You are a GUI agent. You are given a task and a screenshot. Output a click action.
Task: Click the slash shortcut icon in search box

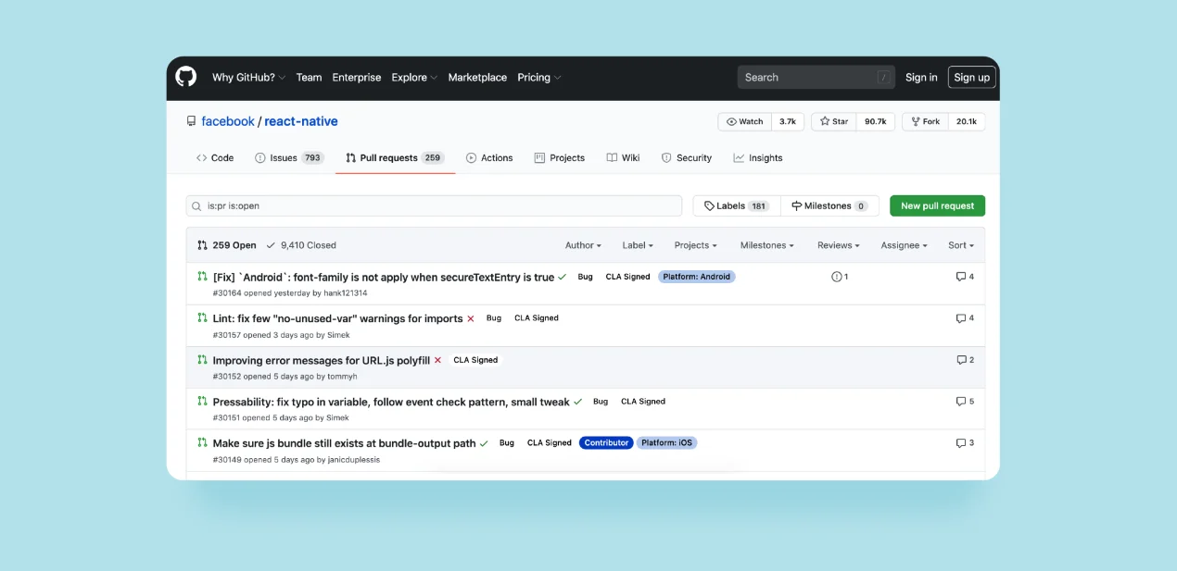click(x=884, y=78)
